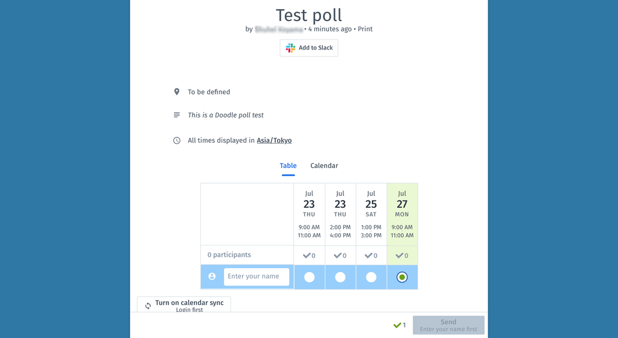The image size is (618, 338).
Task: Switch to the Table tab
Action: pos(288,166)
